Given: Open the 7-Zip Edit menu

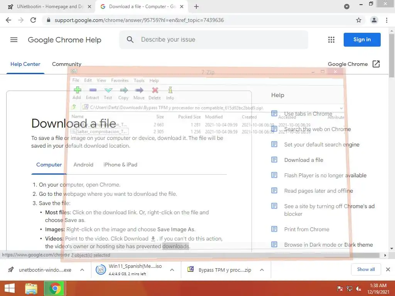Looking at the screenshot, I should coord(88,80).
